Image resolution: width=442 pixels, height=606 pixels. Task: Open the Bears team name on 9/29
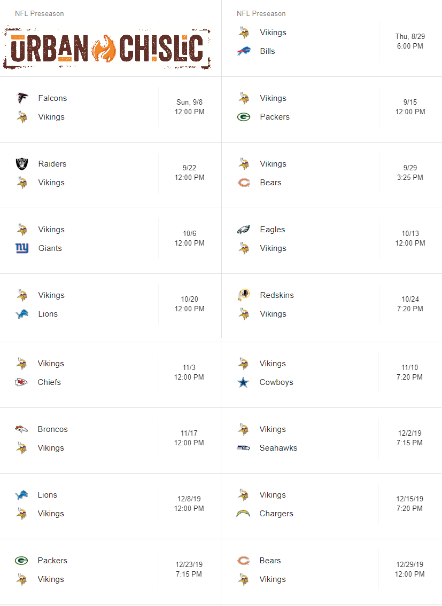tap(270, 183)
